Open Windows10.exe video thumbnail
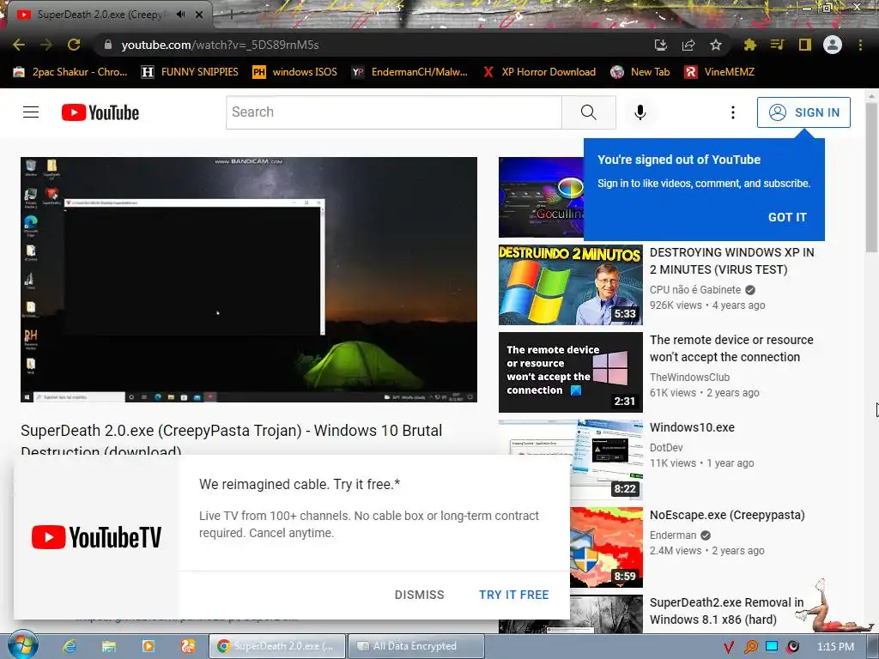The height and width of the screenshot is (659, 879). pyautogui.click(x=607, y=460)
